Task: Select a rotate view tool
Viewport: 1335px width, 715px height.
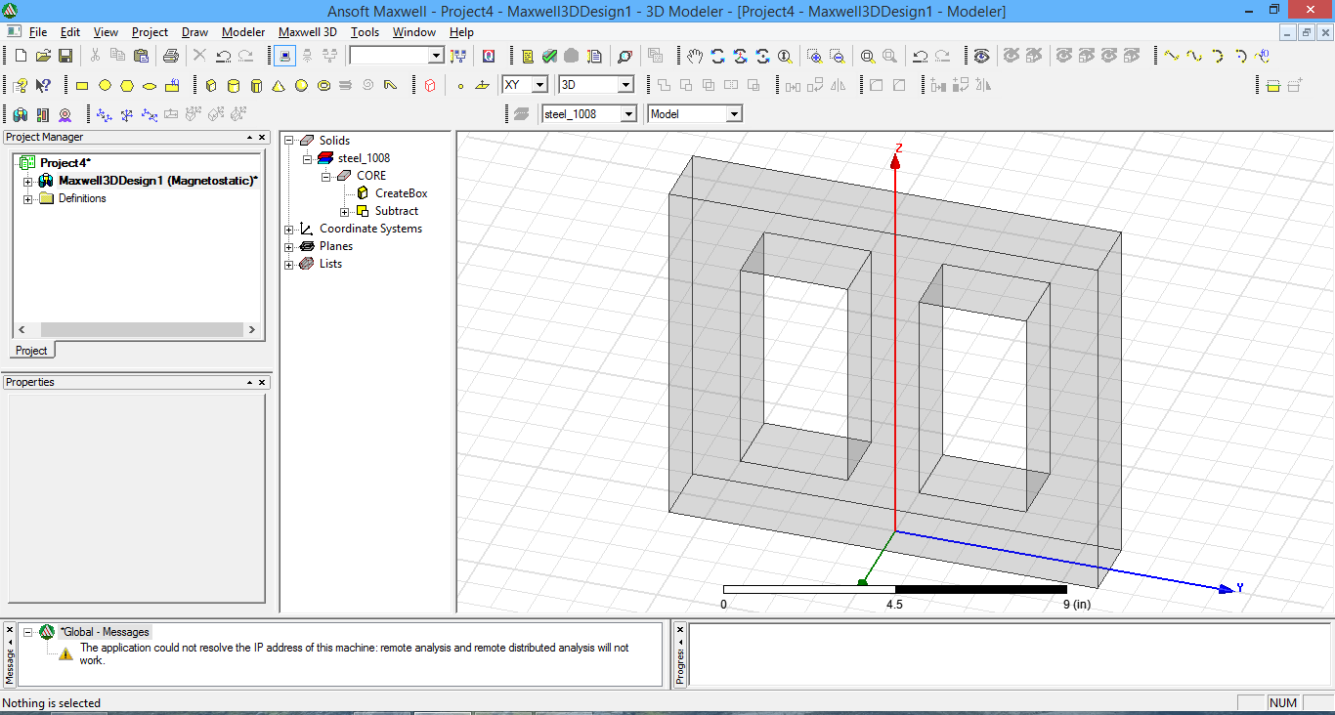Action: click(718, 56)
